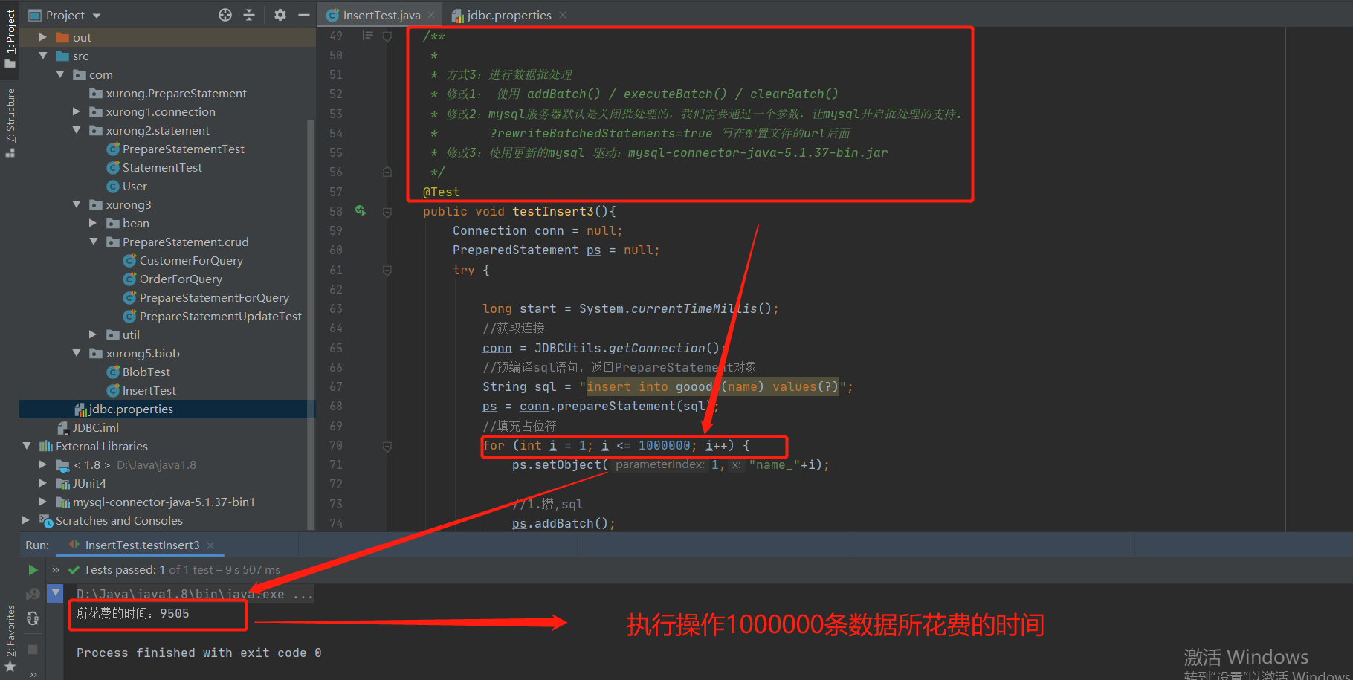This screenshot has height=680, width=1353.
Task: Expand mysql-connector-java-5.1.37-bin1 library
Action: coord(43,502)
